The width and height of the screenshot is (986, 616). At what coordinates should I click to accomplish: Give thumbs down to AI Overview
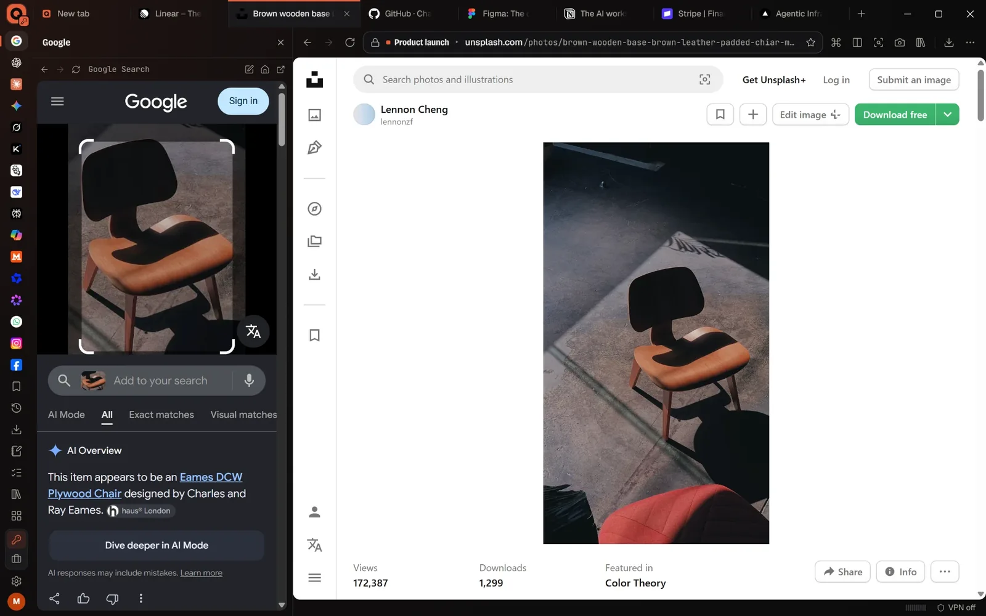pos(112,598)
